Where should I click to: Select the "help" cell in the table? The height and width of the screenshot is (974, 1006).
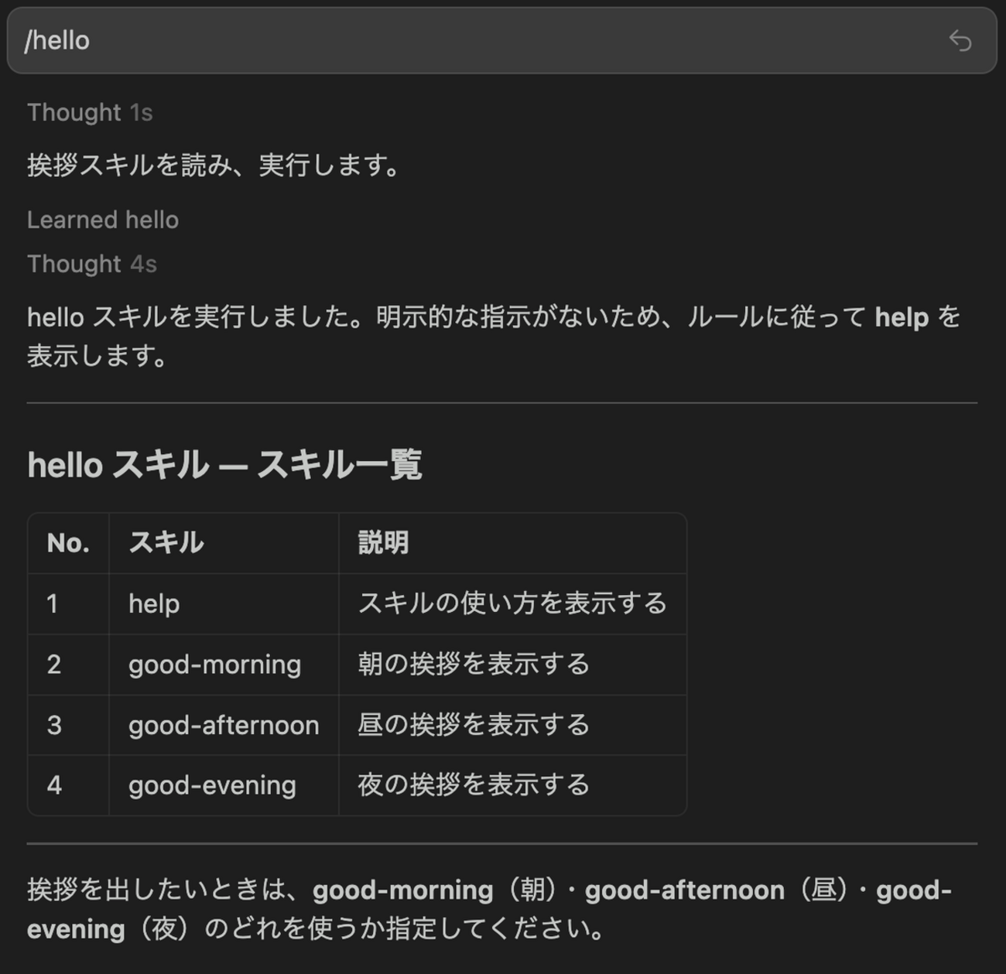(154, 603)
